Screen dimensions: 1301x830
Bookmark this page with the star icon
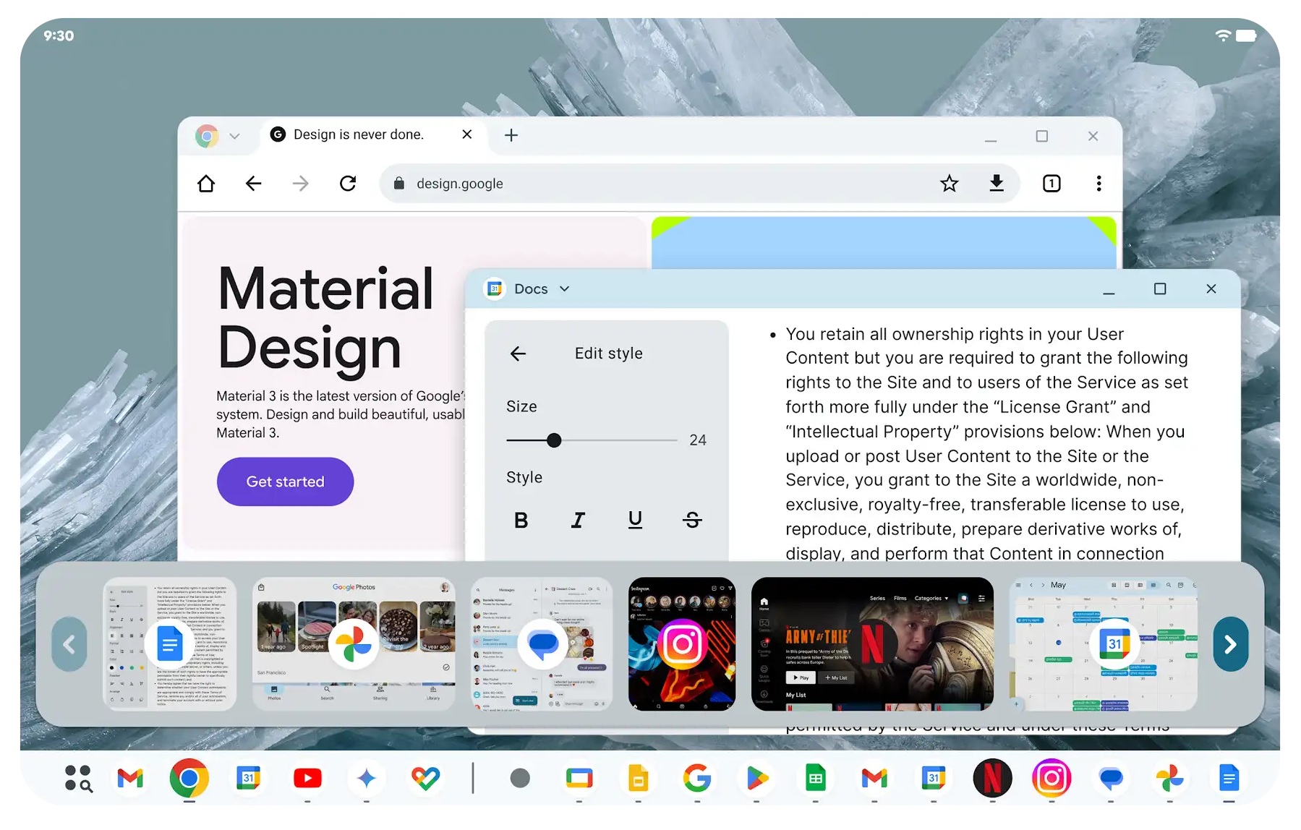coord(949,184)
